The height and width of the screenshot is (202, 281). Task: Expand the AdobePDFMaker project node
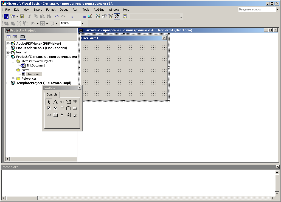(x=8, y=44)
